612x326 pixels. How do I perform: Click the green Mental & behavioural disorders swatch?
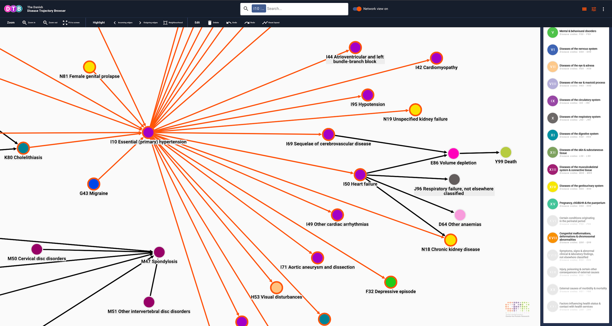click(x=553, y=32)
